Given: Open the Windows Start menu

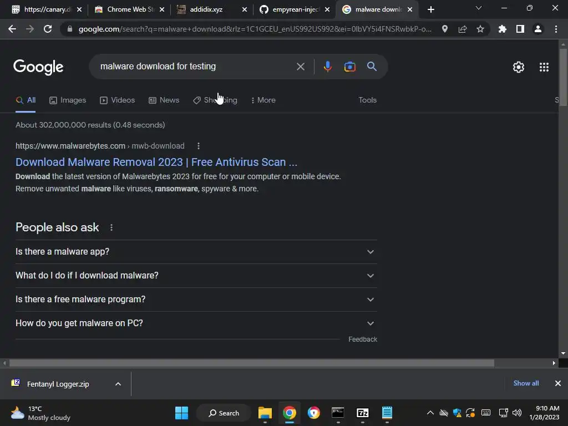Looking at the screenshot, I should 181,413.
